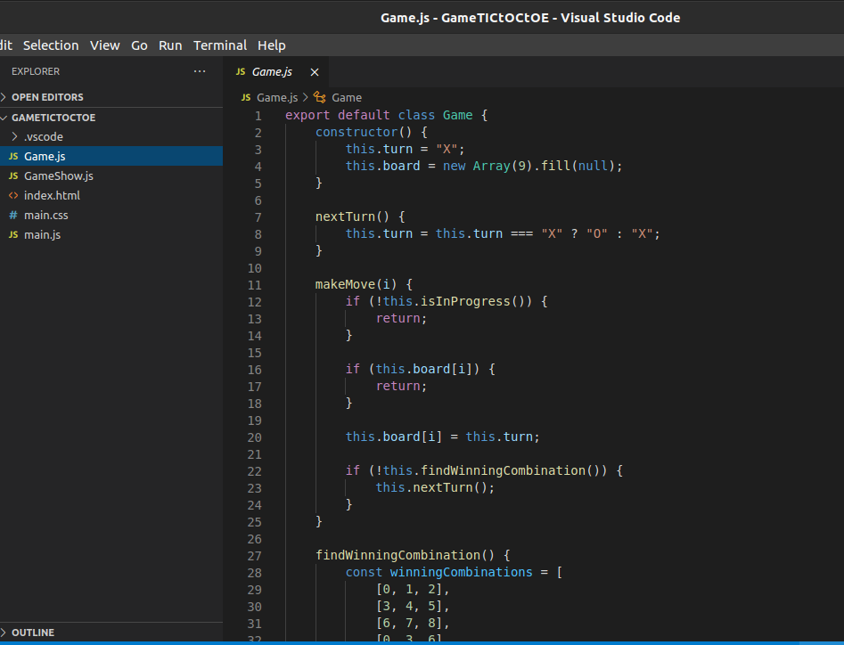Open the Selection menu
Image resolution: width=844 pixels, height=645 pixels.
pyautogui.click(x=51, y=45)
